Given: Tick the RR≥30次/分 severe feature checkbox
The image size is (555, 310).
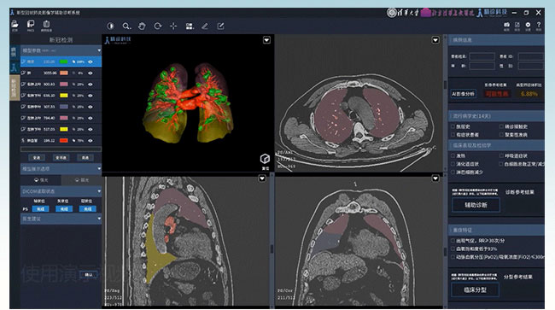Looking at the screenshot, I should coord(453,241).
